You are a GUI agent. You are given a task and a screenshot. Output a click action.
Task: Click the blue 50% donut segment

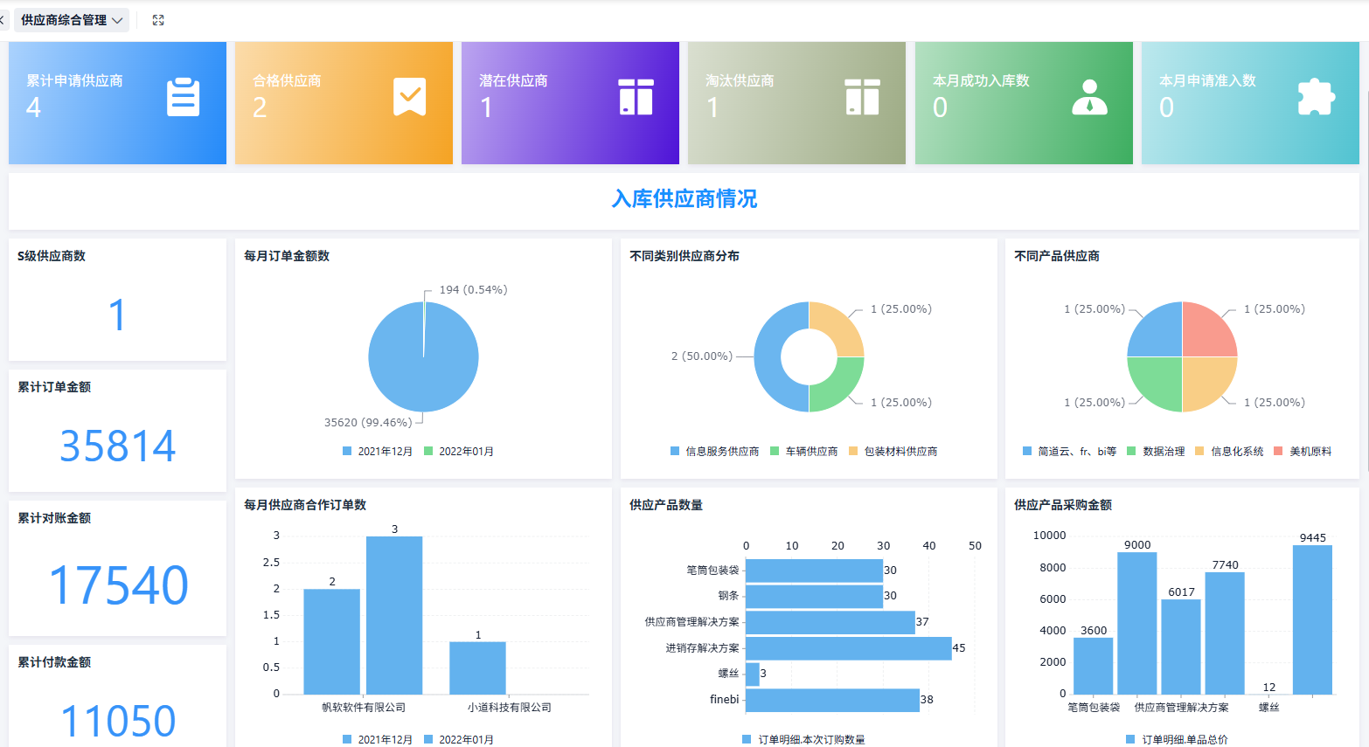click(767, 356)
